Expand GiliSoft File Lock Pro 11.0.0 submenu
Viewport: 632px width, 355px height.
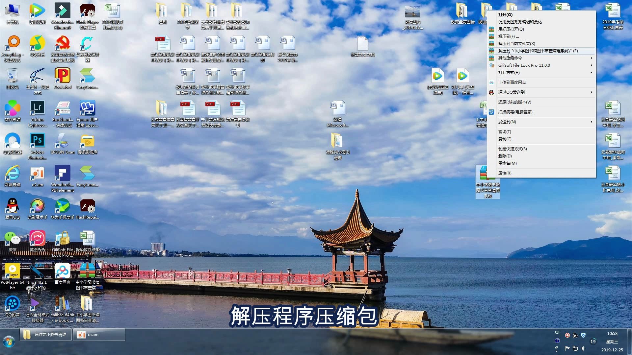[x=541, y=65]
